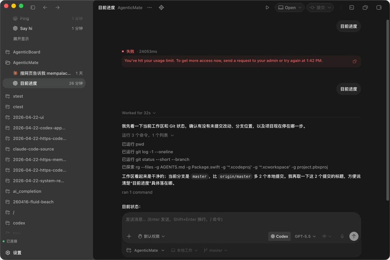Go back with left arrow
This screenshot has width=390, height=260.
pos(45,7)
